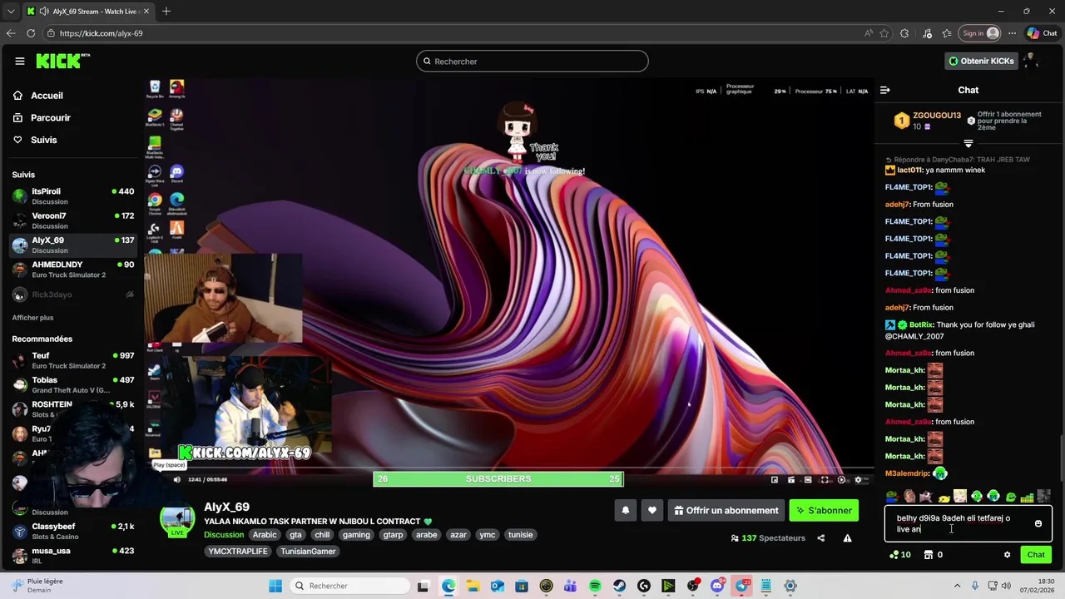Enter fullscreen video mode

click(825, 479)
